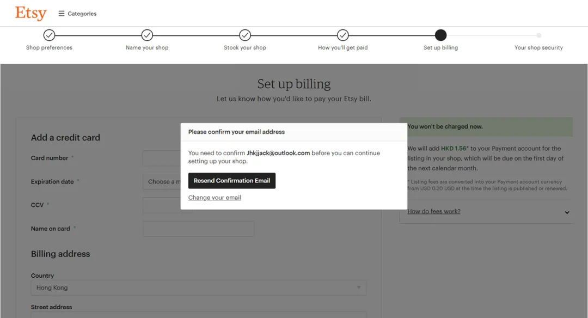Viewport: 588px width, 318px height.
Task: Click the Change your email link
Action: point(215,198)
